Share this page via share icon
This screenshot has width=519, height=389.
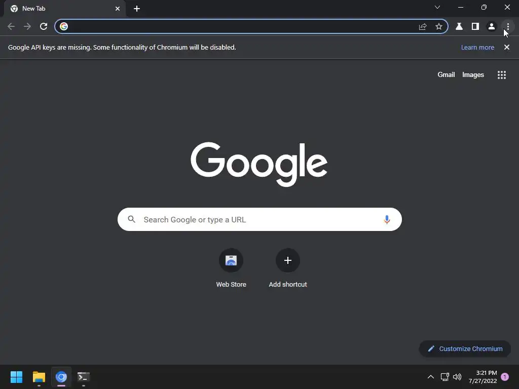coord(423,26)
